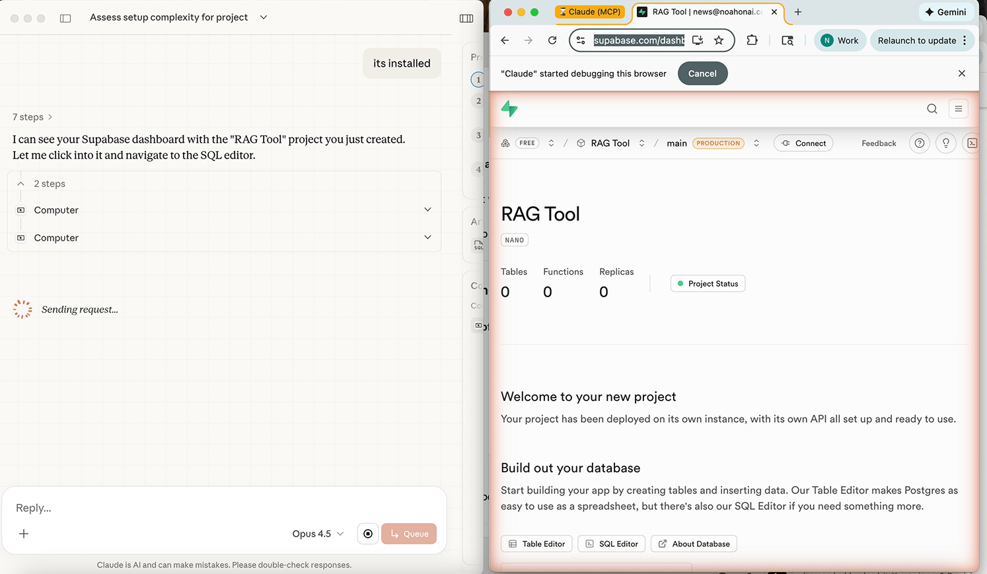Collapse the "2 steps" section
This screenshot has width=987, height=574.
tap(20, 184)
